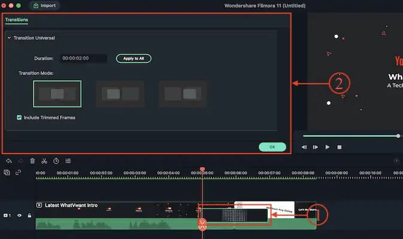Image resolution: width=403 pixels, height=239 pixels.
Task: Select the postfix transition mode thumbnail
Action: pos(183,94)
